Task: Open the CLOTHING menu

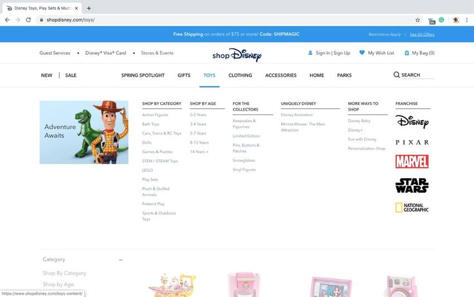Action: [240, 75]
